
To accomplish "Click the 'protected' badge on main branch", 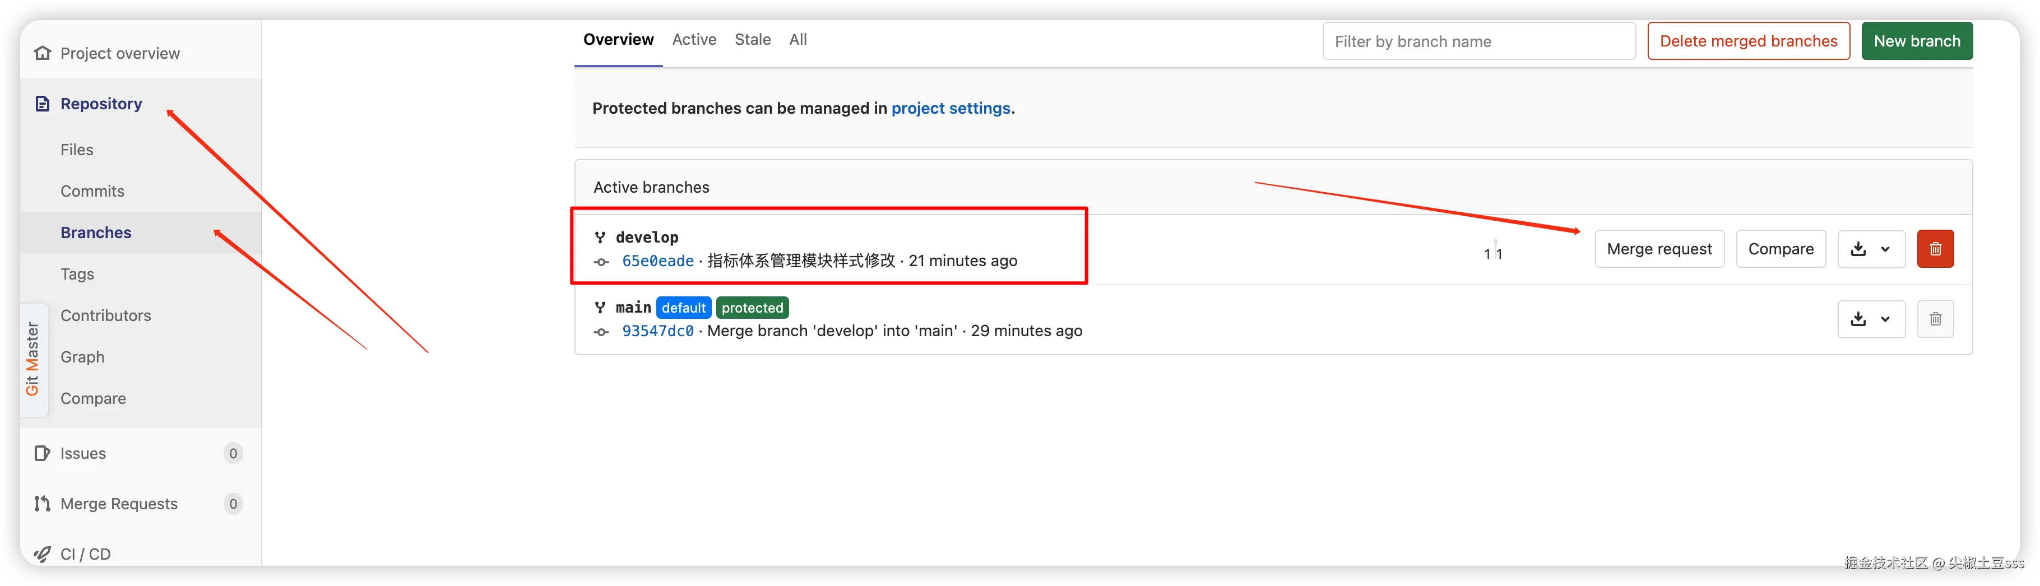I will (x=752, y=307).
